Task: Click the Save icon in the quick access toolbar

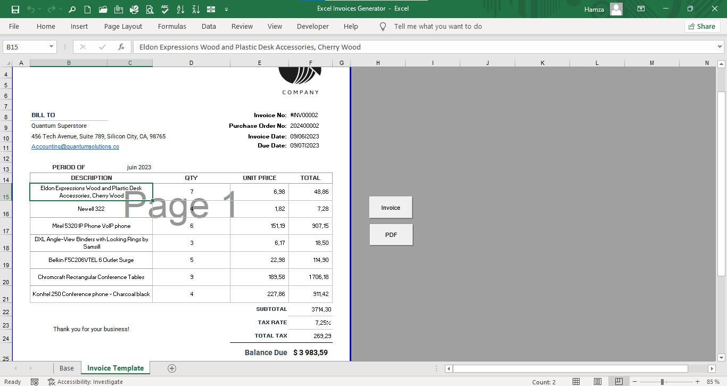Action: tap(15, 9)
